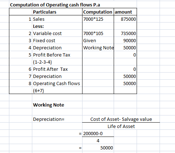This screenshot has height=153, width=175.
Task: Select the fixed cost amount 90000
Action: (129, 40)
